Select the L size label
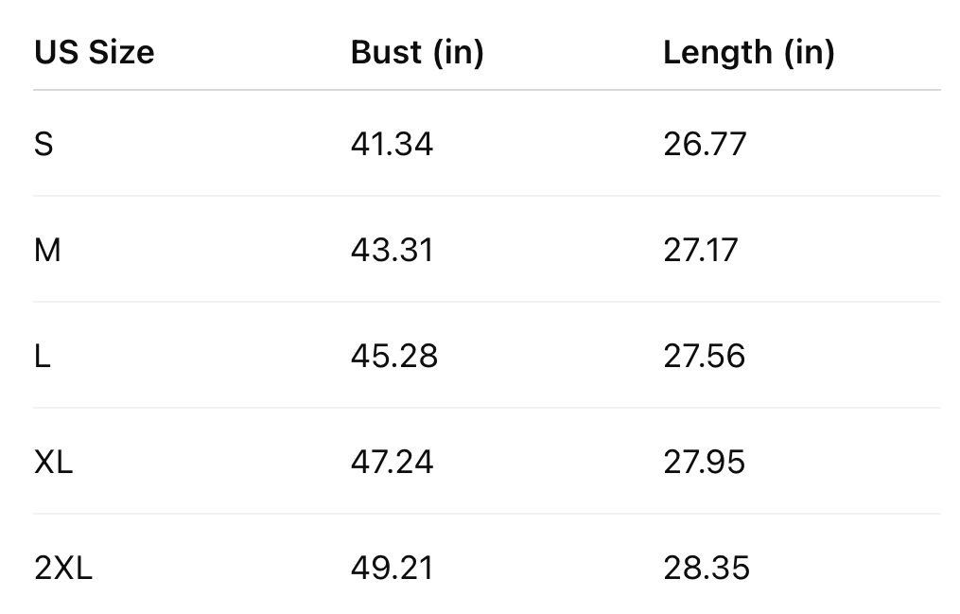The width and height of the screenshot is (960, 614). 42,356
